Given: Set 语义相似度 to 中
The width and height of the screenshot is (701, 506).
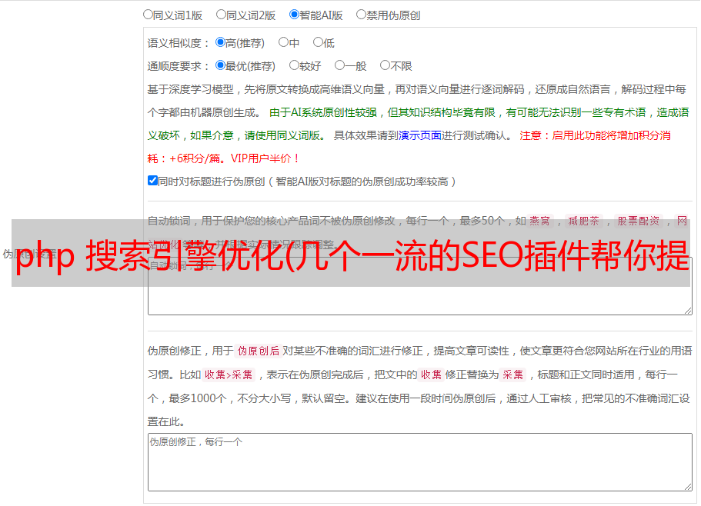Looking at the screenshot, I should coord(283,42).
